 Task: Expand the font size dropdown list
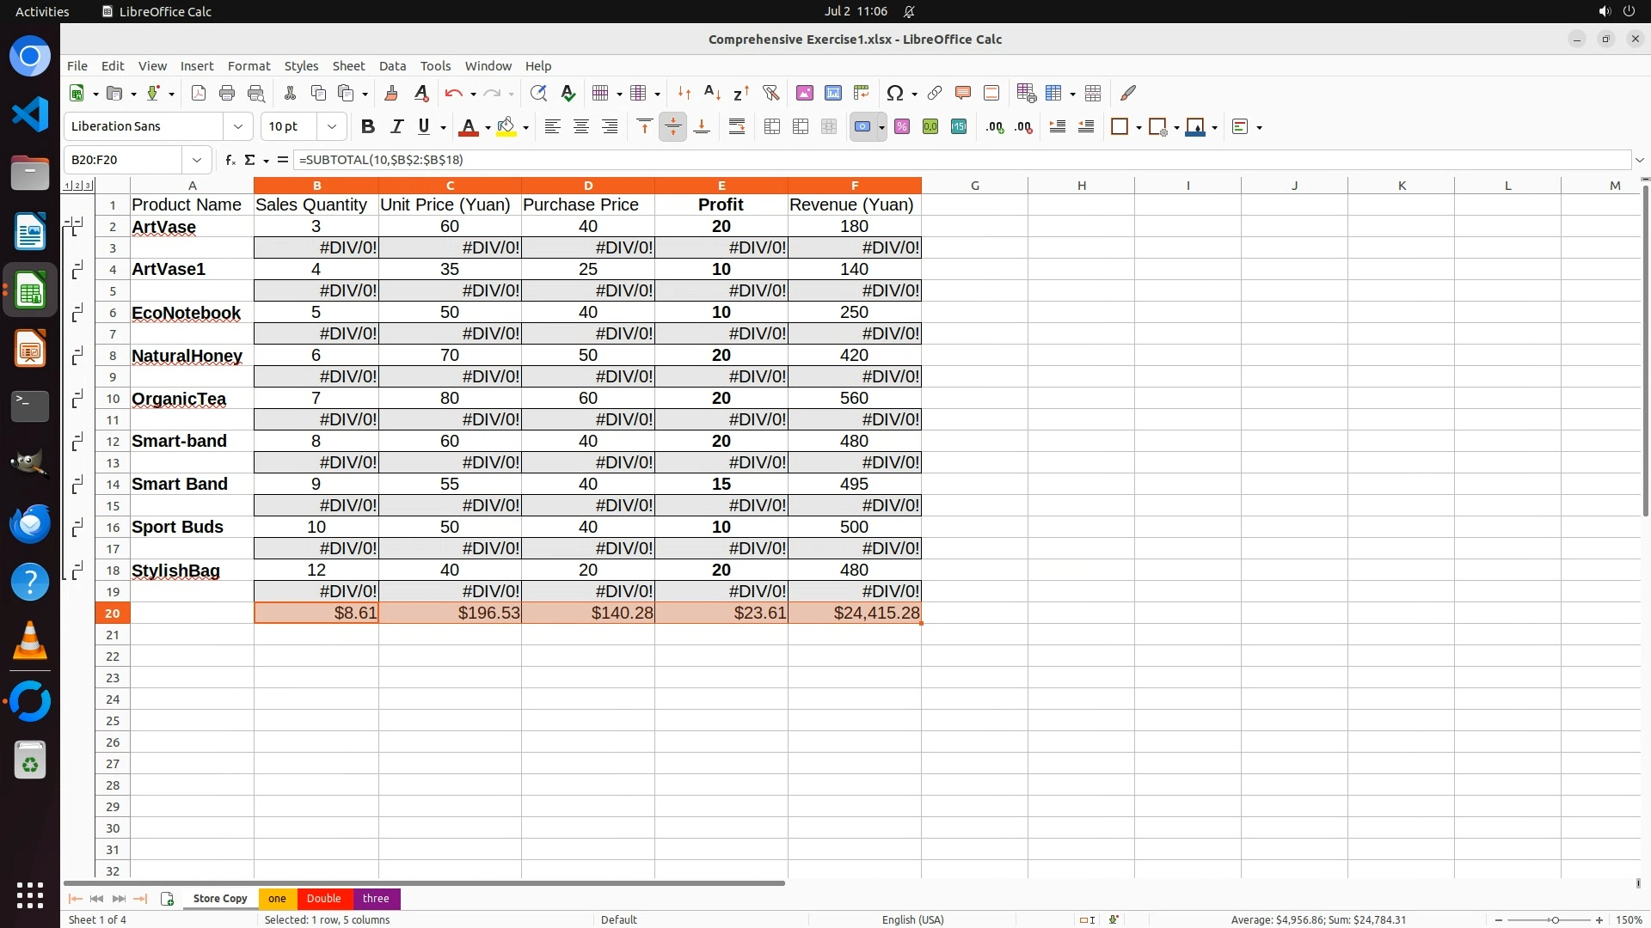pos(332,127)
